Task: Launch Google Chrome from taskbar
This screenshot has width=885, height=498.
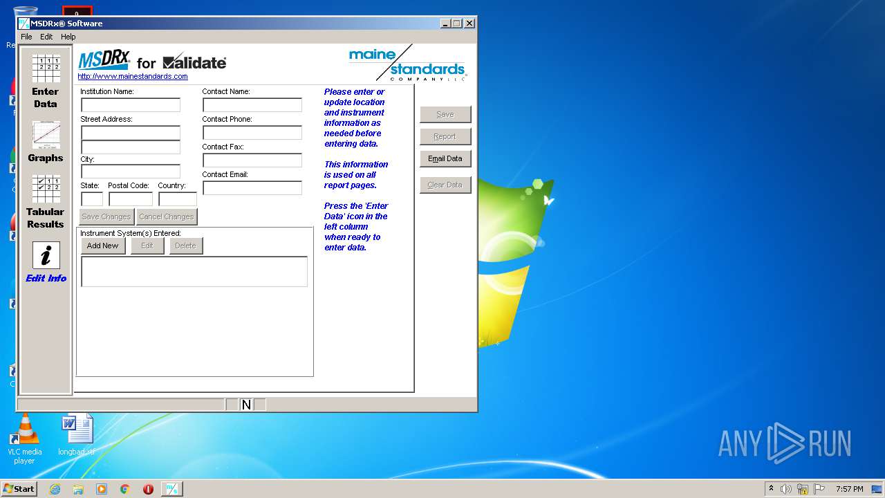Action: pyautogui.click(x=125, y=489)
